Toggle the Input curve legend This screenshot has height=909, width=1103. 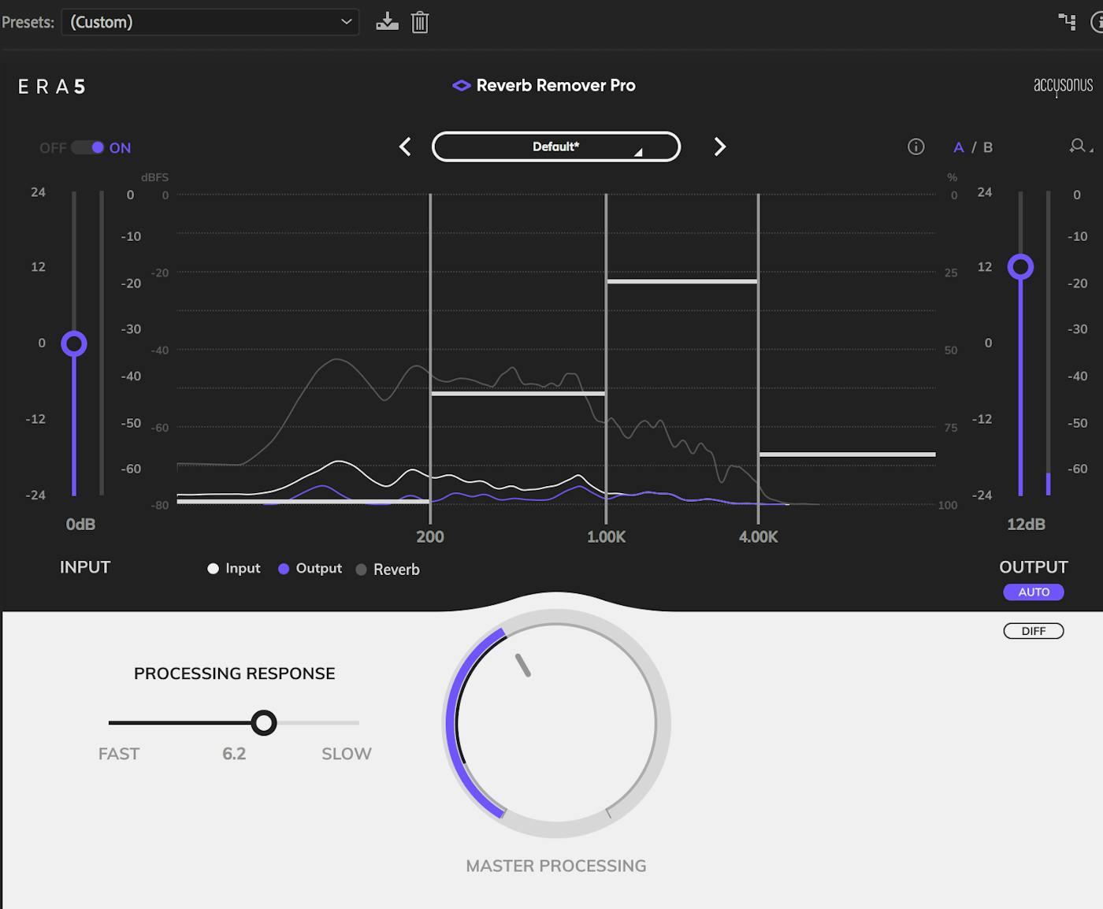click(x=234, y=569)
